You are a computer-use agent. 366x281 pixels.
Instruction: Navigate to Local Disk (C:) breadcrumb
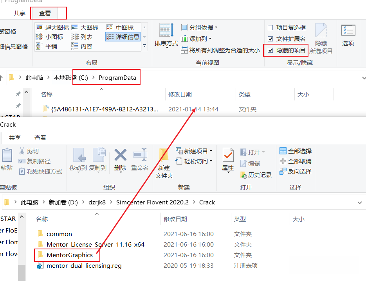click(71, 78)
